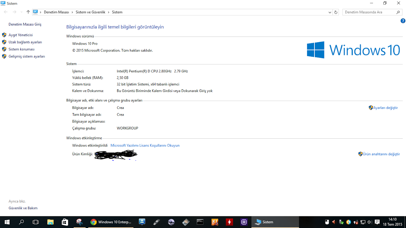406x228 pixels.
Task: Open taskbar search magnifier
Action: pos(22,222)
